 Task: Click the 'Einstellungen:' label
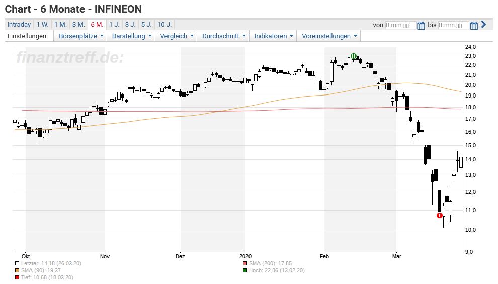pyautogui.click(x=28, y=36)
